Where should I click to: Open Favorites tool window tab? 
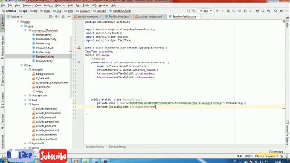[2, 121]
